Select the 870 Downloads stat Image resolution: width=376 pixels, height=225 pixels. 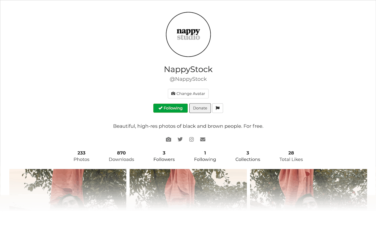coord(121,156)
